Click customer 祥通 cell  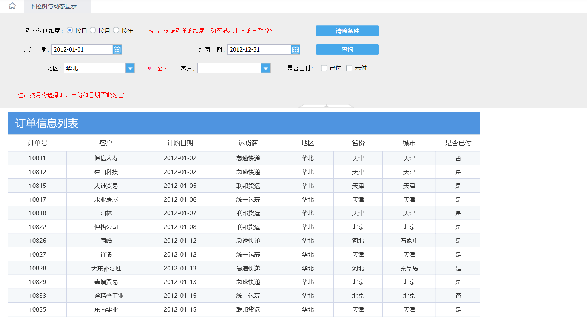(106, 254)
